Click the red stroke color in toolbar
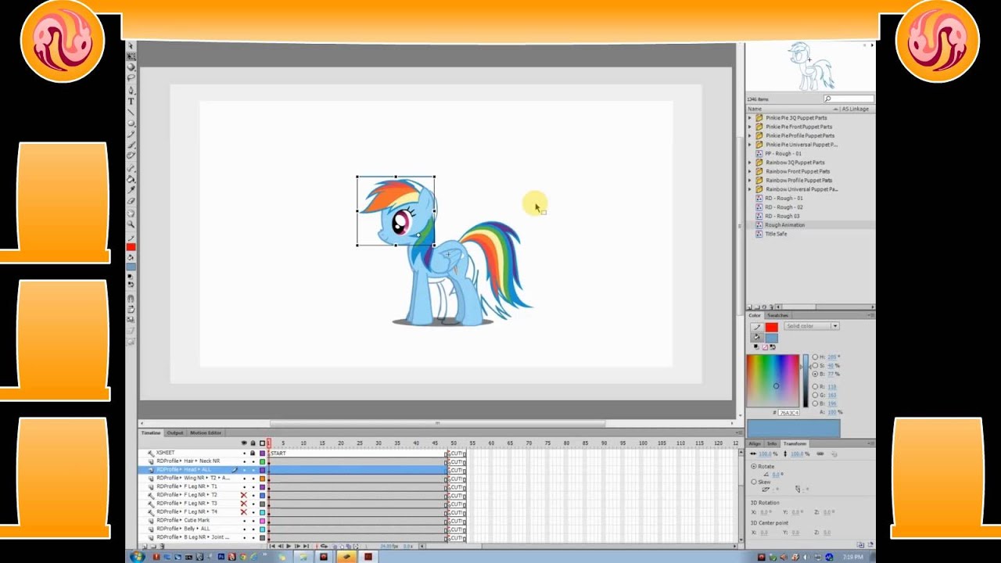Screen dimensions: 1001x563 (x=131, y=247)
